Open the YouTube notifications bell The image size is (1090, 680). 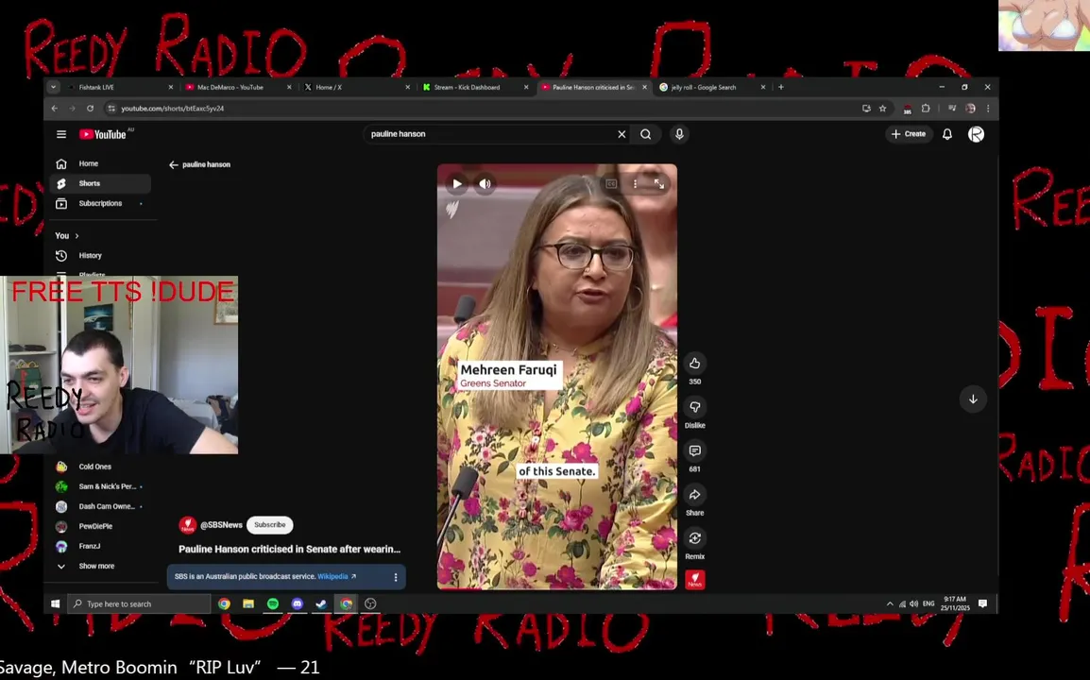tap(946, 134)
